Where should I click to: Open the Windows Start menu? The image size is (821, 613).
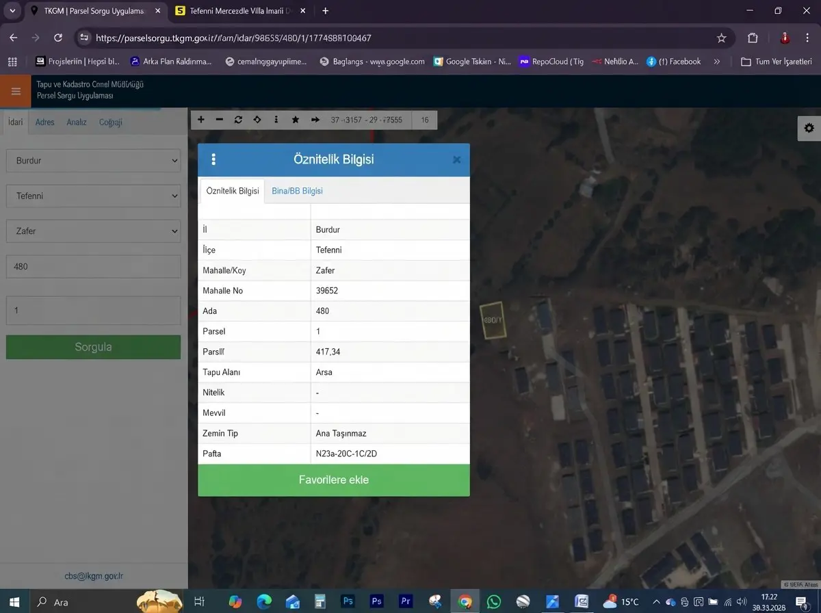coord(14,602)
